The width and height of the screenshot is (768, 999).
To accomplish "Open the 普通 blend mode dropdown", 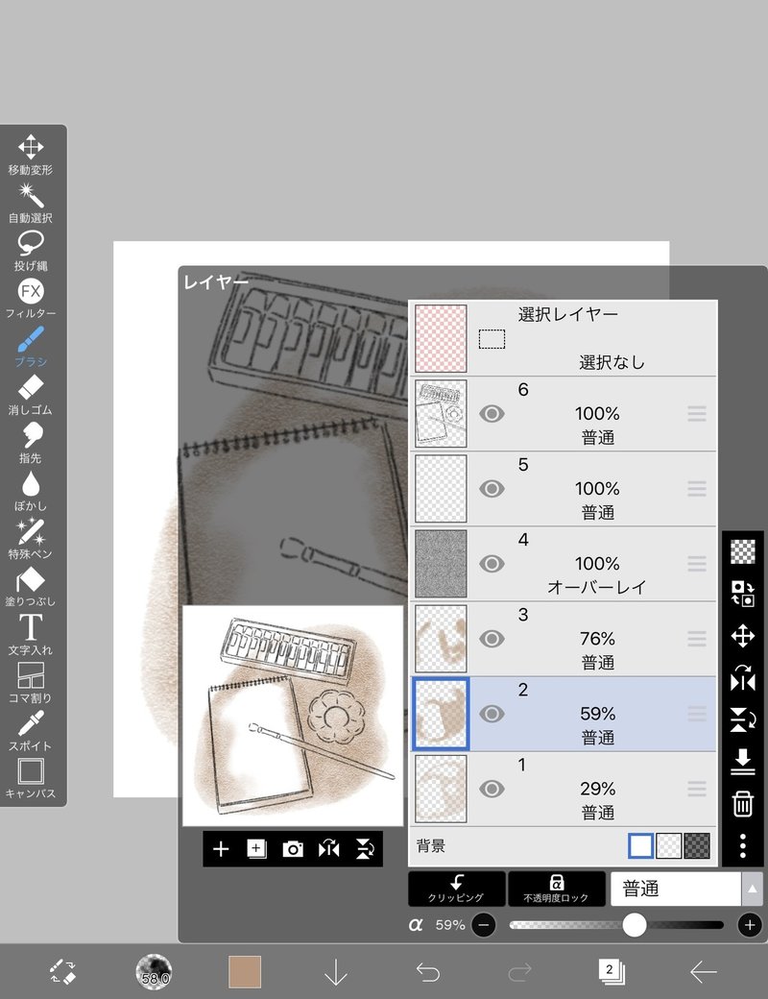I will (x=676, y=889).
